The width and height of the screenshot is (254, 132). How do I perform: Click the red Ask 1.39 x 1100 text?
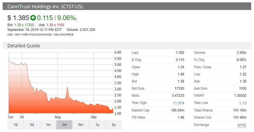[x=55, y=25]
